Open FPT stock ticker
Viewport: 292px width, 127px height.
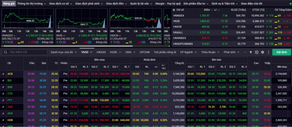tap(10, 100)
